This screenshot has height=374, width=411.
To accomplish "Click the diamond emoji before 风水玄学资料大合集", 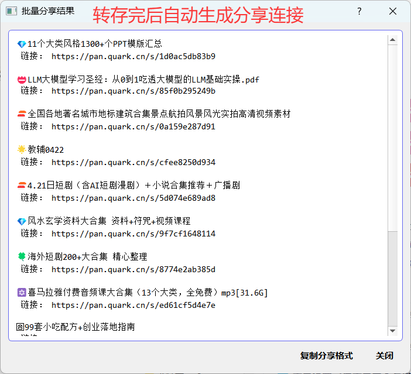I will click(22, 221).
